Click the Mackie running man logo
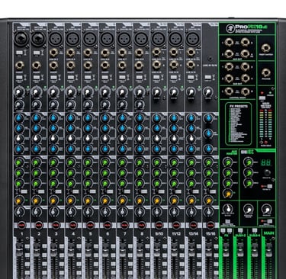 pyautogui.click(x=230, y=28)
